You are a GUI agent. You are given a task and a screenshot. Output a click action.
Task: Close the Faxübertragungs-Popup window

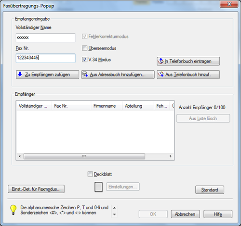(x=229, y=4)
